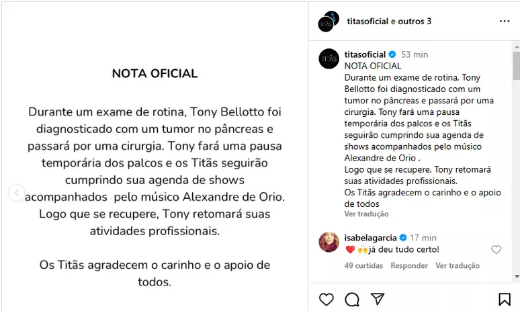Reply to comment using 'Responder'
This screenshot has height=311, width=520.
409,265
